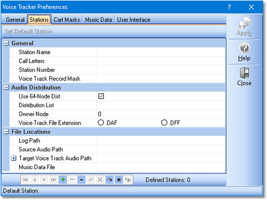The image size is (267, 200).
Task: Click the edit record triangle icon
Action: (x=81, y=180)
